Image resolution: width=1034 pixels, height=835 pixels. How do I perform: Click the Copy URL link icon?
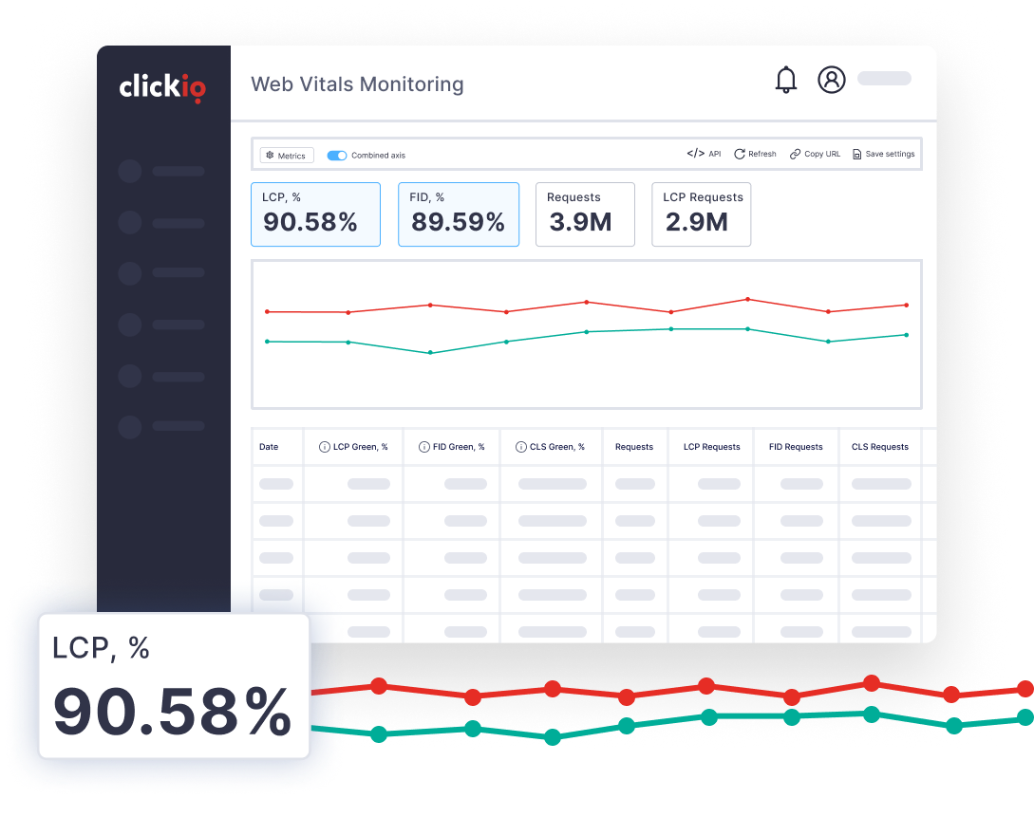click(795, 154)
